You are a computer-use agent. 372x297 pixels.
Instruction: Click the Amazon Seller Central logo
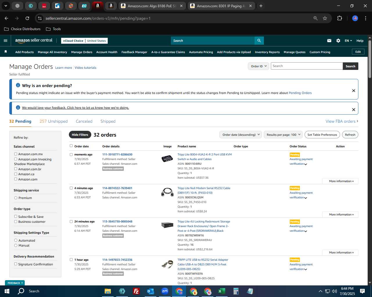[34, 41]
